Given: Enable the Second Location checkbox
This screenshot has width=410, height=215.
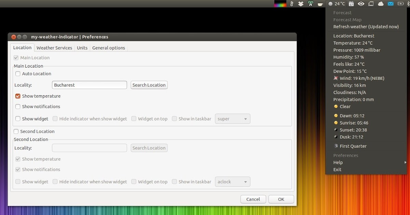Looking at the screenshot, I should pos(16,131).
